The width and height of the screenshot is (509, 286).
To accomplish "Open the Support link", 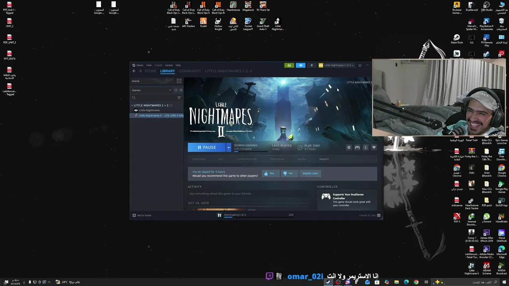I will [324, 159].
